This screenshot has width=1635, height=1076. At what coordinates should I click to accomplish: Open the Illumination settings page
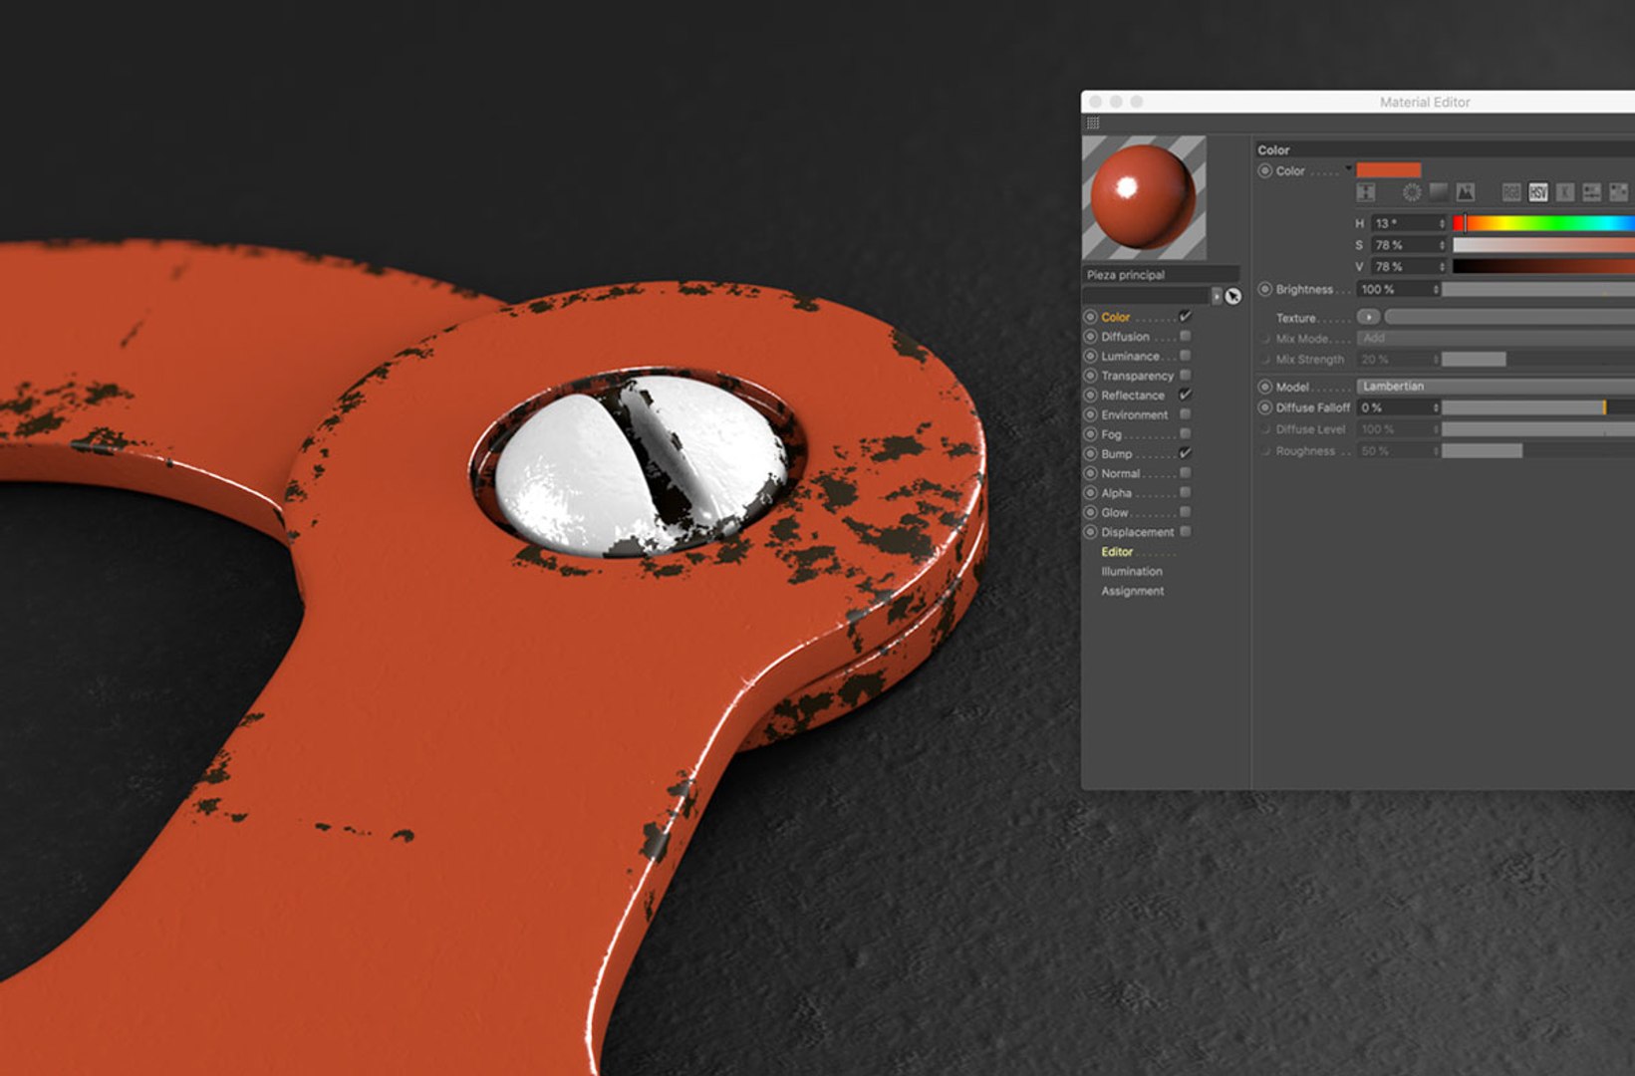1132,572
